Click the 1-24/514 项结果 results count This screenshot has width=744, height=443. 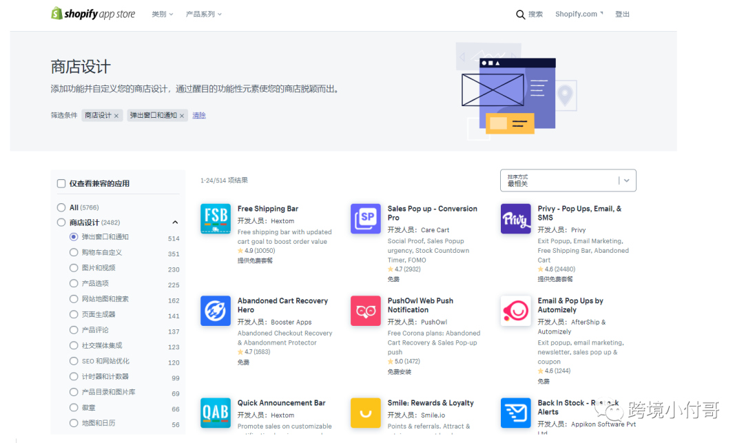pos(224,181)
